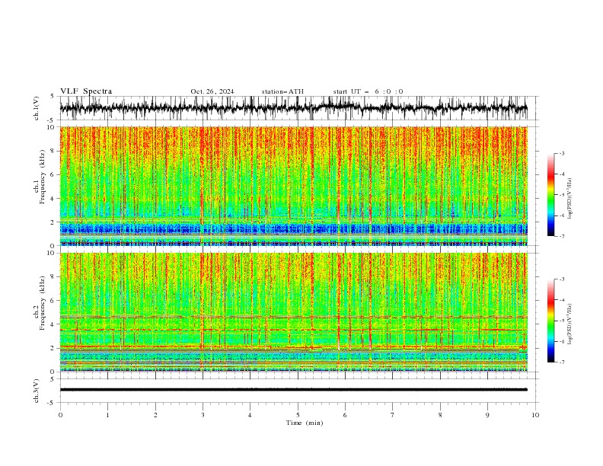Click the "7" tick on the time axis

[393, 415]
